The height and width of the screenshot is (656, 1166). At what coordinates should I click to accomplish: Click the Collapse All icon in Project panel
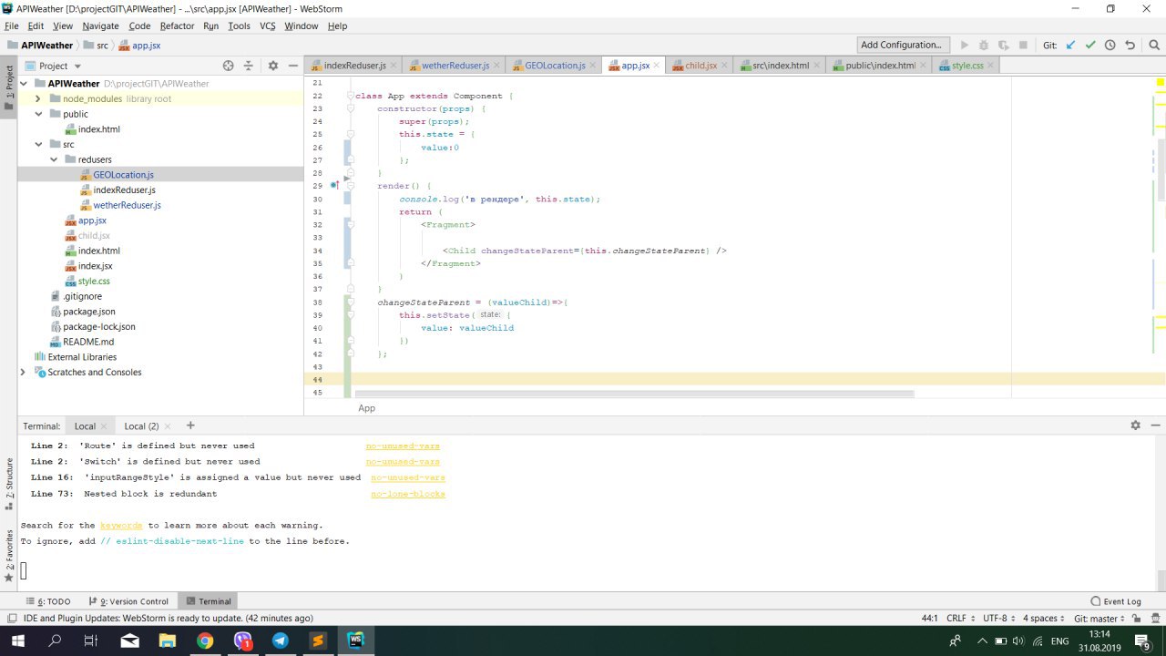248,66
